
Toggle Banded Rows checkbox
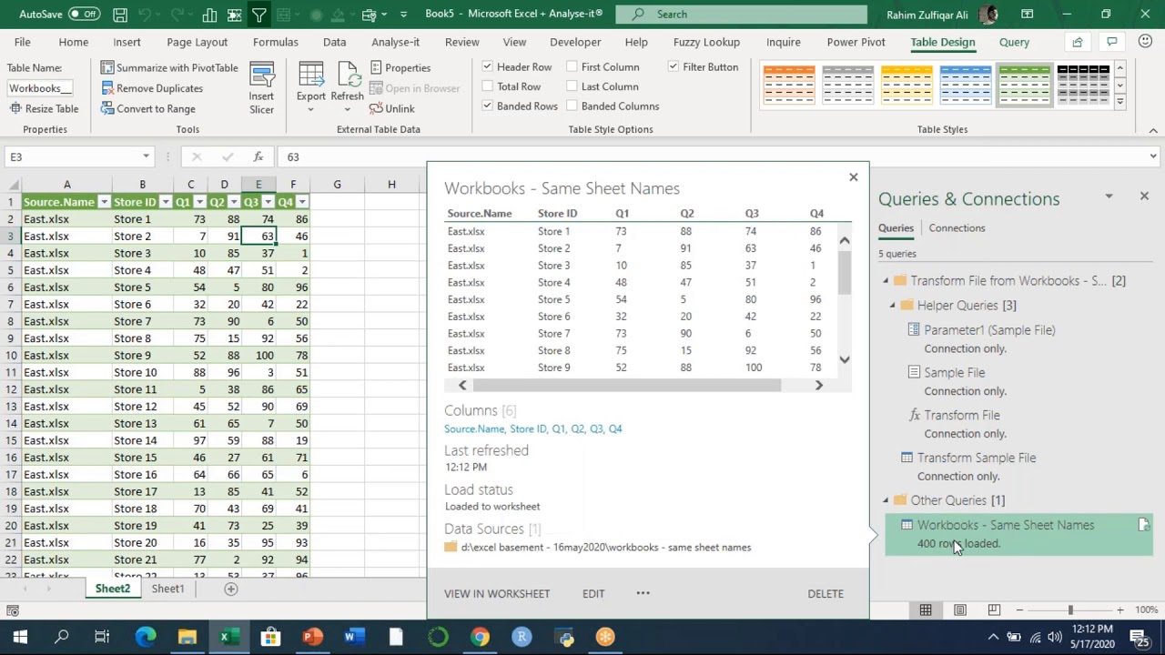coord(488,106)
